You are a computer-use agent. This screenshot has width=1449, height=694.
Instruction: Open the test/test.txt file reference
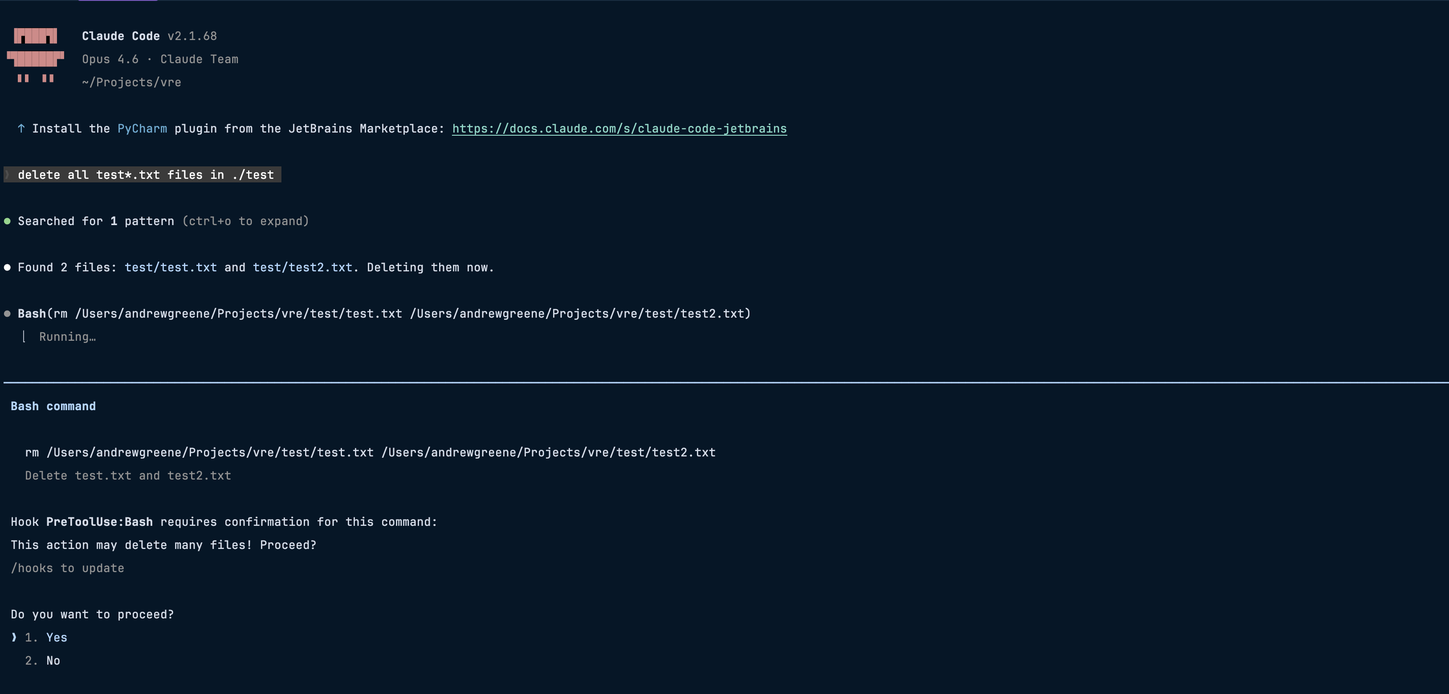171,267
